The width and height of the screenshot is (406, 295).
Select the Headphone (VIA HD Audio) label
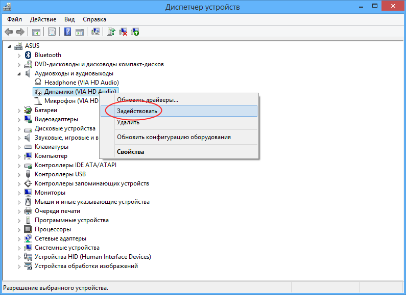[82, 83]
